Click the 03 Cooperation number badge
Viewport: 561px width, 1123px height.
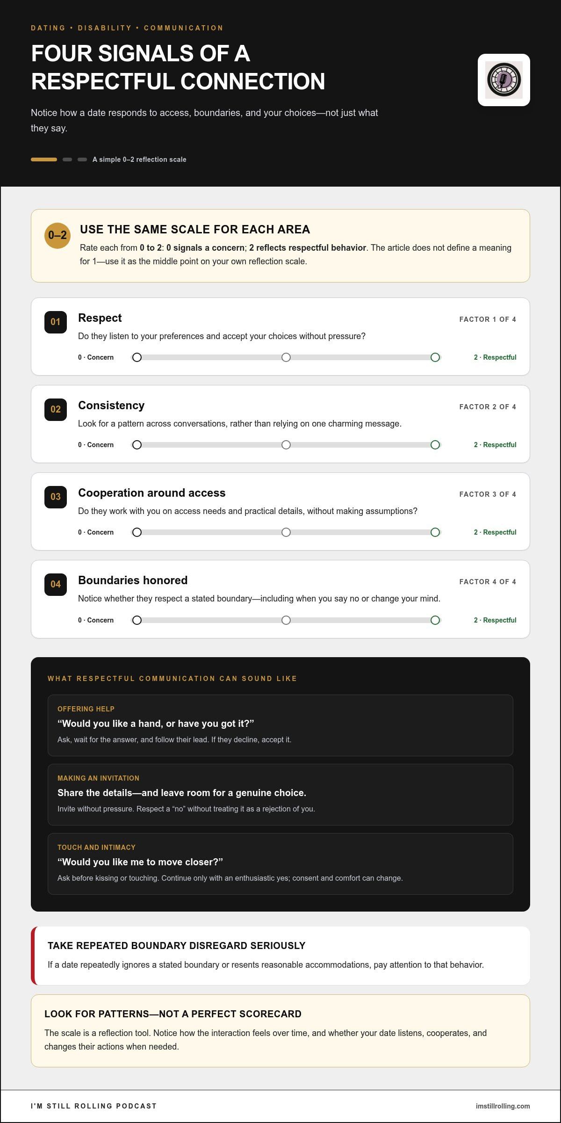click(x=56, y=497)
